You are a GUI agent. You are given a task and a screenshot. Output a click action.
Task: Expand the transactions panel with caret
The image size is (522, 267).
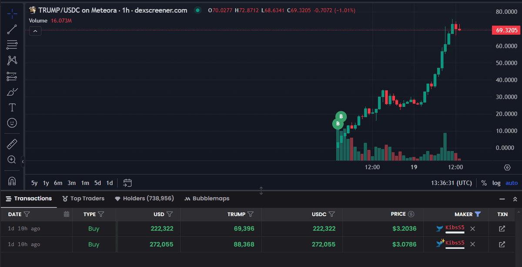514,199
